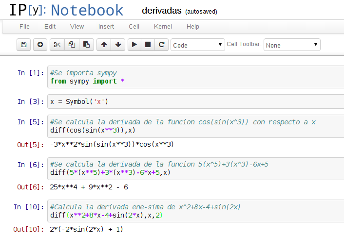
Task: Run the cell with play icon
Action: [x=134, y=45]
